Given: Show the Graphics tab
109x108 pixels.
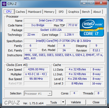Looking at the screenshot, I should pos(74,12).
